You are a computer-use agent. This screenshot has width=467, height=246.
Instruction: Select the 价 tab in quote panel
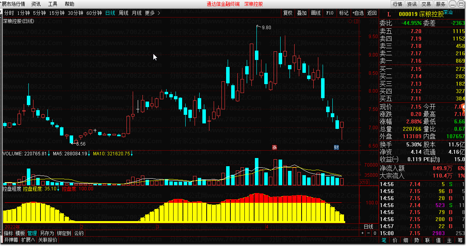(x=395, y=240)
